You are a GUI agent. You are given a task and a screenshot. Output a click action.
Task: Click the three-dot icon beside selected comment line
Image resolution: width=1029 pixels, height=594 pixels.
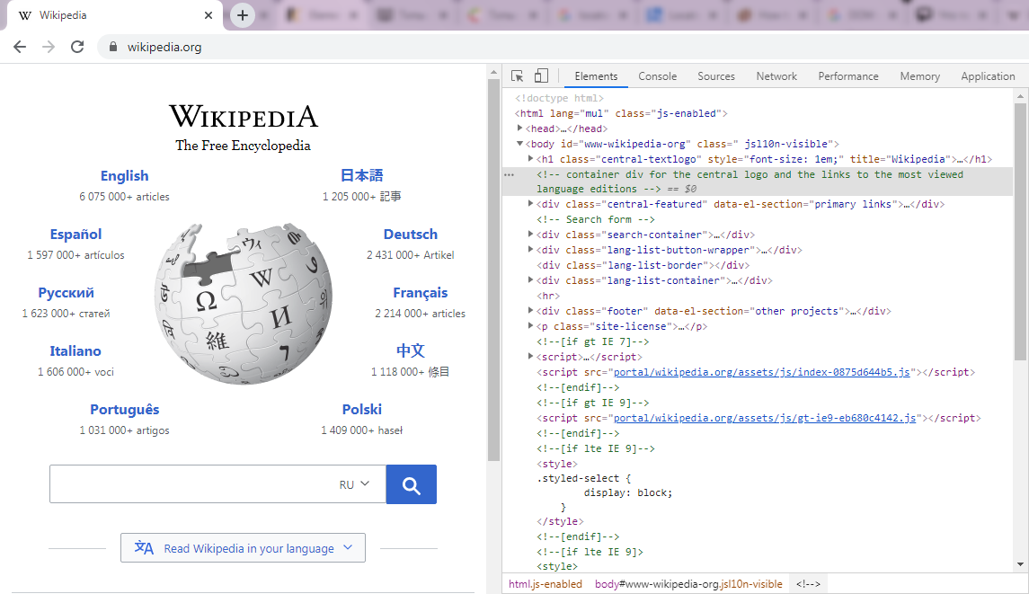pyautogui.click(x=510, y=174)
